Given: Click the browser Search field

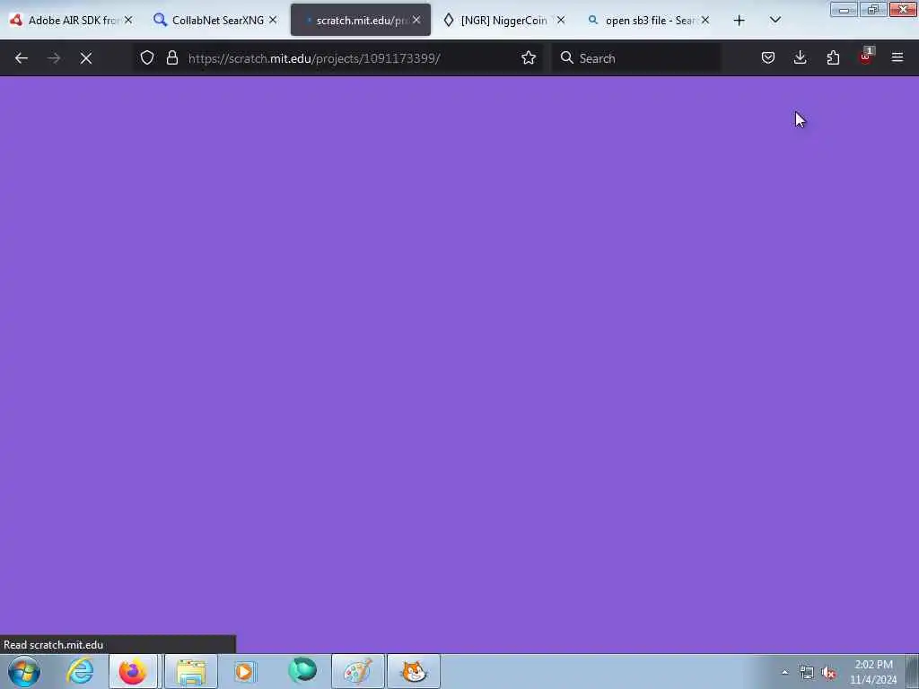Looking at the screenshot, I should 636,58.
